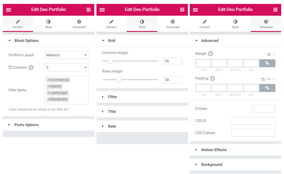This screenshot has width=284, height=174.
Task: Toggle linked values for Margin
Action: 267,63
